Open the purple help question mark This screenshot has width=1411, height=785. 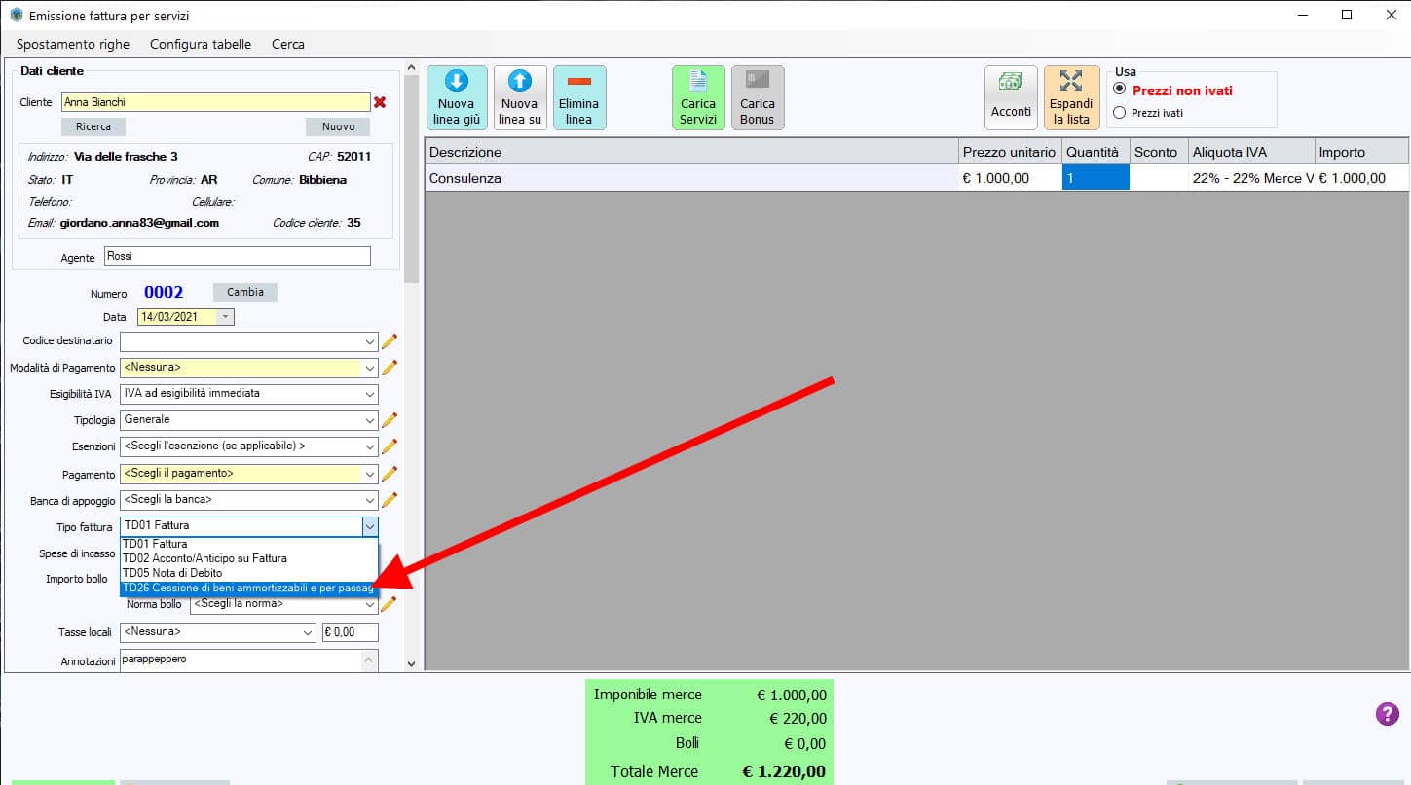point(1387,714)
